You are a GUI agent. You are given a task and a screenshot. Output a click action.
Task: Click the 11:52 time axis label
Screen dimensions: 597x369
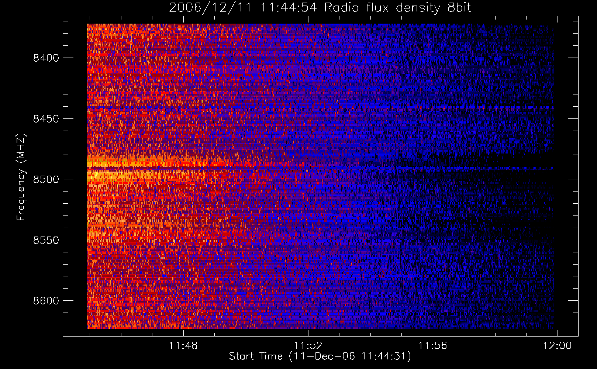pos(308,346)
